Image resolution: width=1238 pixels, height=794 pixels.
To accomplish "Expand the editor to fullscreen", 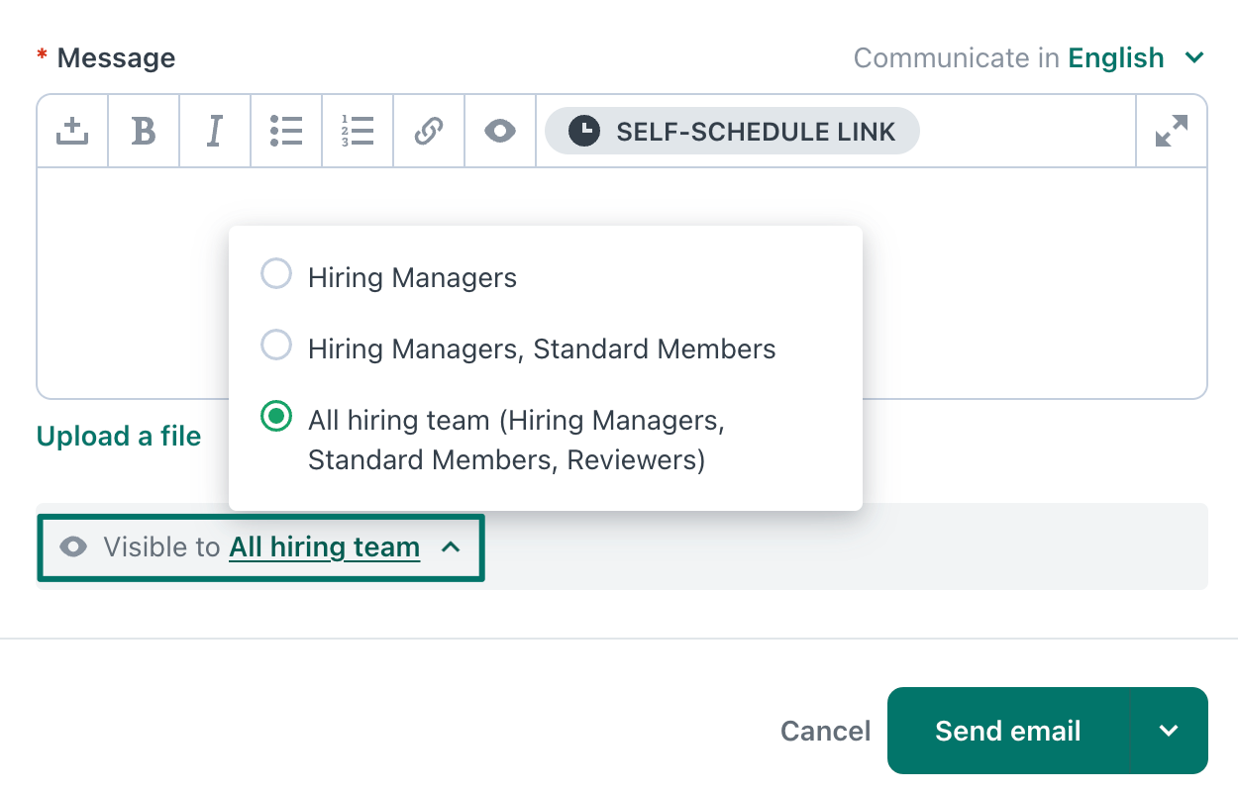I will (1171, 130).
